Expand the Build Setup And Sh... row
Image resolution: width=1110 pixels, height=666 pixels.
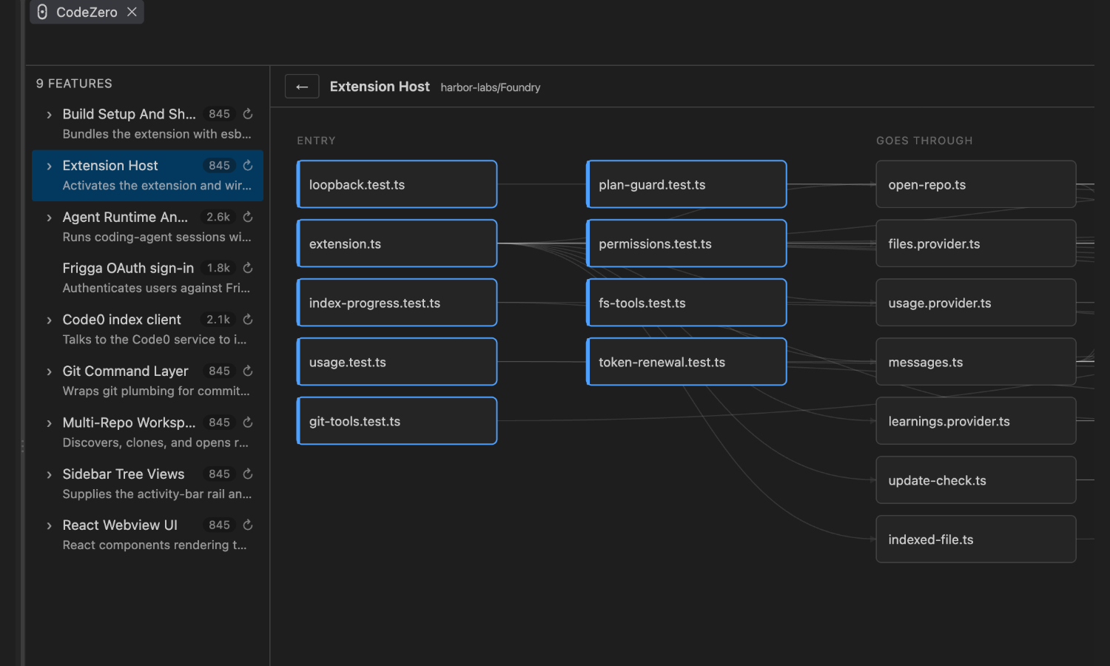(x=49, y=115)
